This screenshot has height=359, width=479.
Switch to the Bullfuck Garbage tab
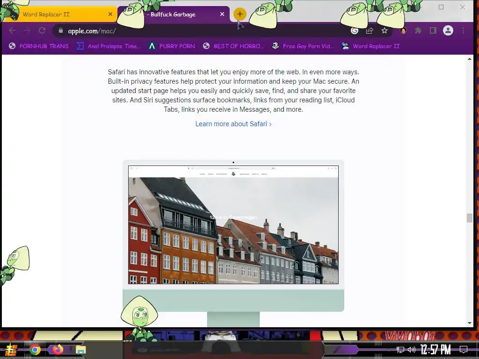pos(173,14)
